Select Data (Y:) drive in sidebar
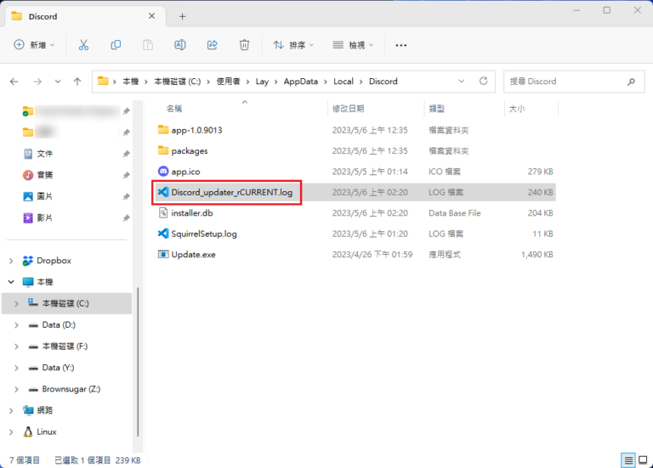Viewport: 653px width, 468px height. click(58, 368)
